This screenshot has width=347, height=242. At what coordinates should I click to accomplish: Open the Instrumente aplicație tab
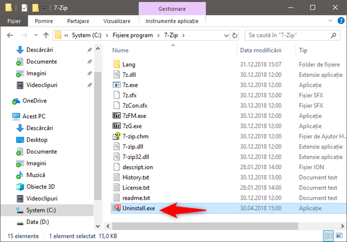172,21
